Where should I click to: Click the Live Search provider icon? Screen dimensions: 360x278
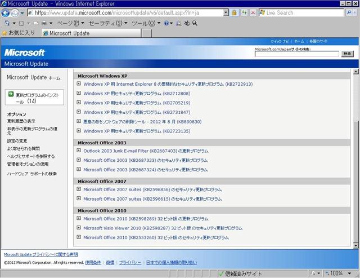[262, 12]
